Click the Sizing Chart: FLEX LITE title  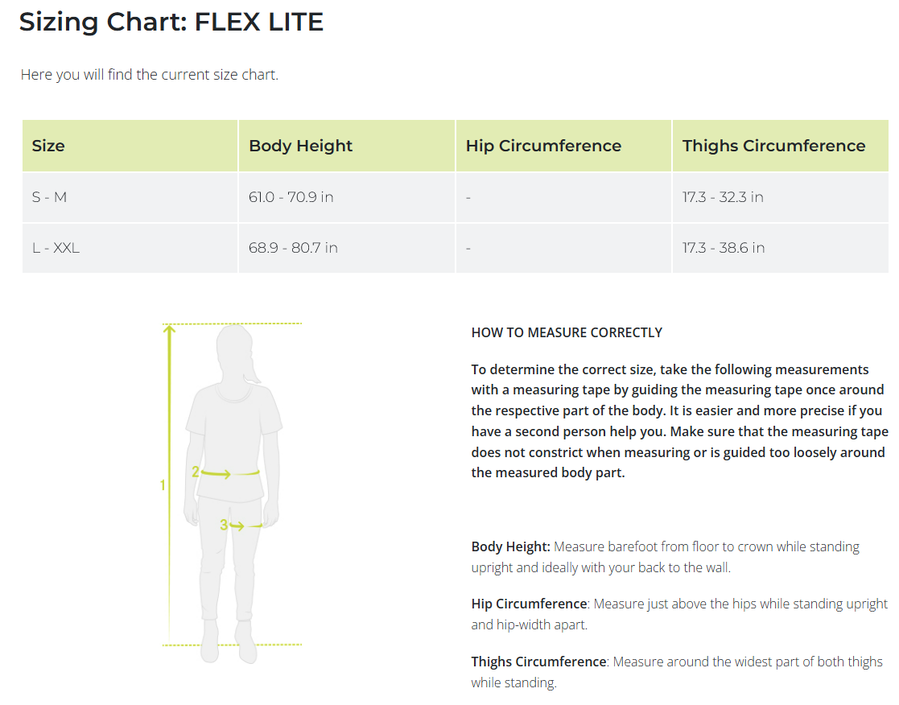coord(171,22)
